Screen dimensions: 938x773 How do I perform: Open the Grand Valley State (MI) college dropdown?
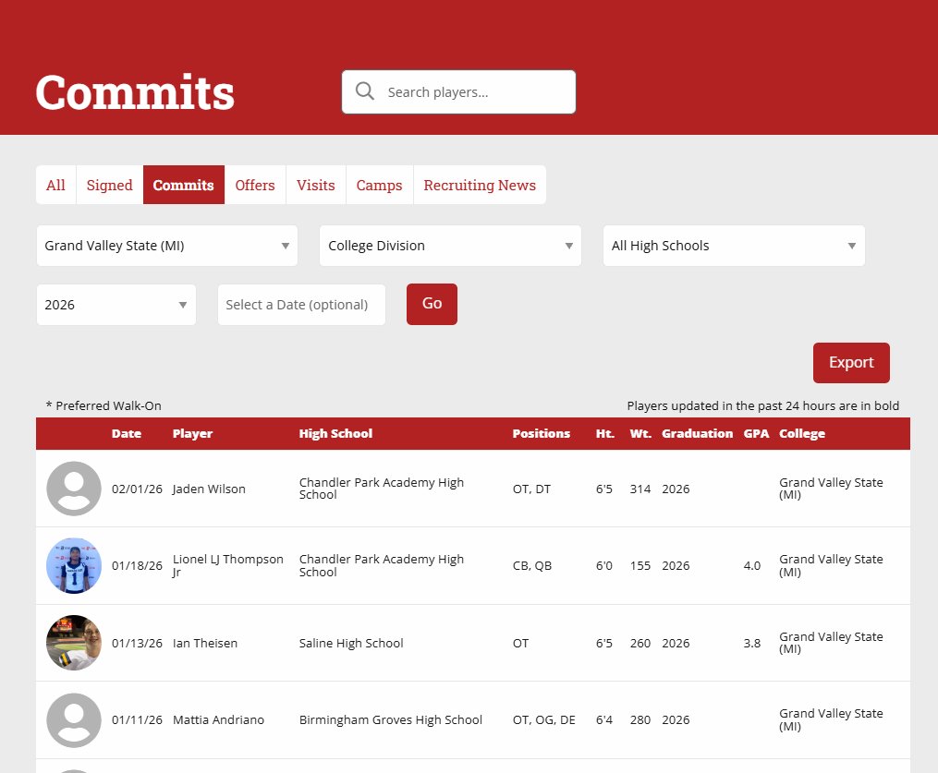(x=167, y=246)
